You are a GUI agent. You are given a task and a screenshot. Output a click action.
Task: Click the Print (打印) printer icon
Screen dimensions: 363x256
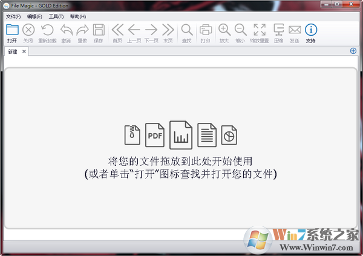(206, 30)
